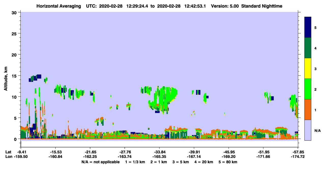Click longitude value '-165.35'

[x=159, y=157]
